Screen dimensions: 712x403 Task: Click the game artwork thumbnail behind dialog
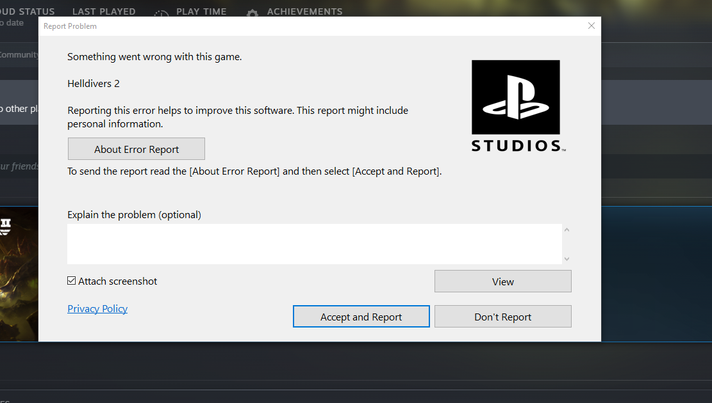19,274
